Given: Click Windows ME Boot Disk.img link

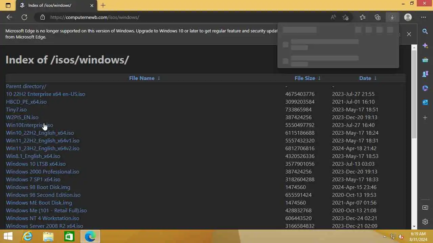Looking at the screenshot, I should tap(39, 202).
